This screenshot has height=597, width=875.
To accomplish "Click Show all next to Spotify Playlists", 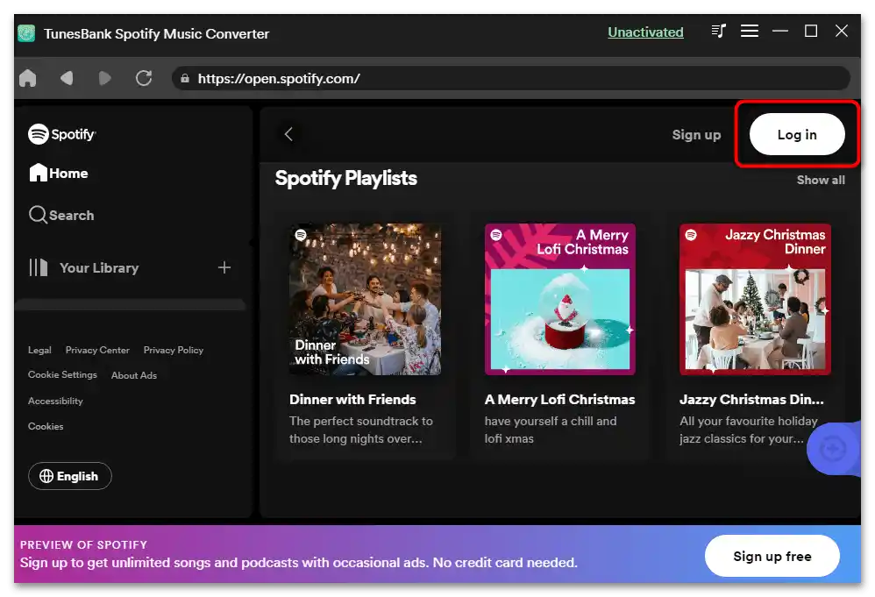I will click(821, 180).
